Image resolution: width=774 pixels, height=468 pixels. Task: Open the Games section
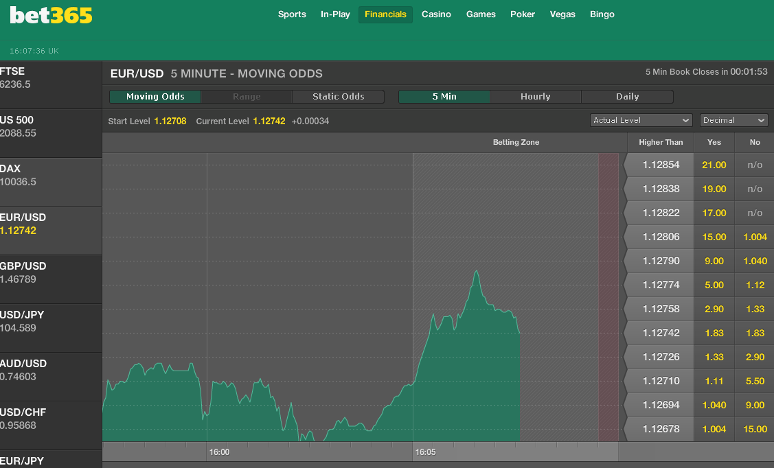pos(481,14)
